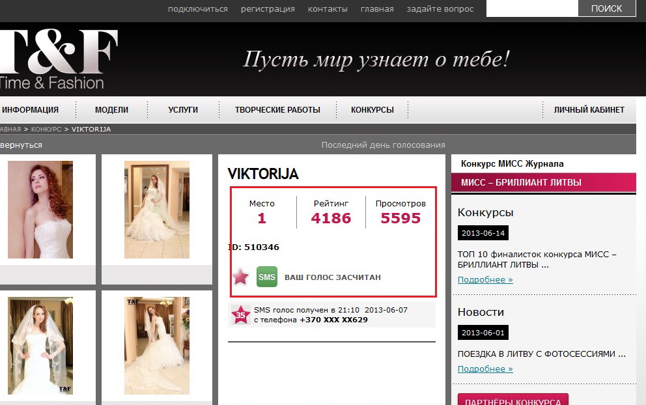
Task: Click the КОНКУРС breadcrumb link
Action: [46, 129]
